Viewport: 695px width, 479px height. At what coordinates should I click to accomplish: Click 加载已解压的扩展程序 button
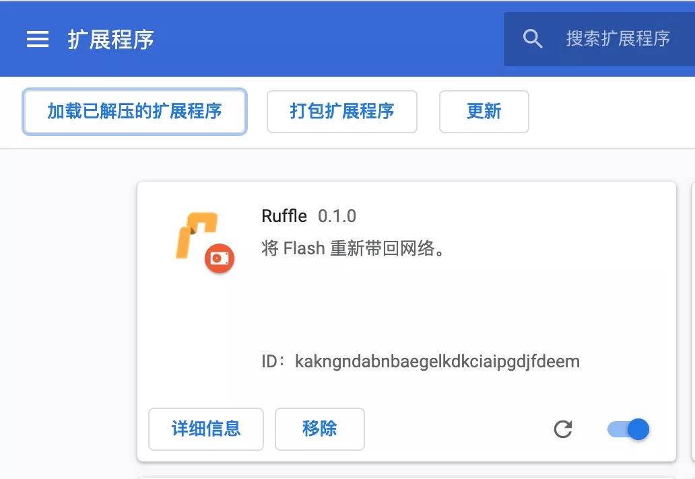pos(134,112)
